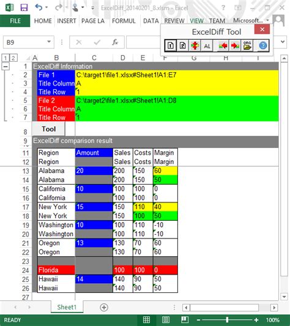Image resolution: width=290 pixels, height=326 pixels.
Task: Open Microsoft account dropdown arrow
Action: coord(268,20)
